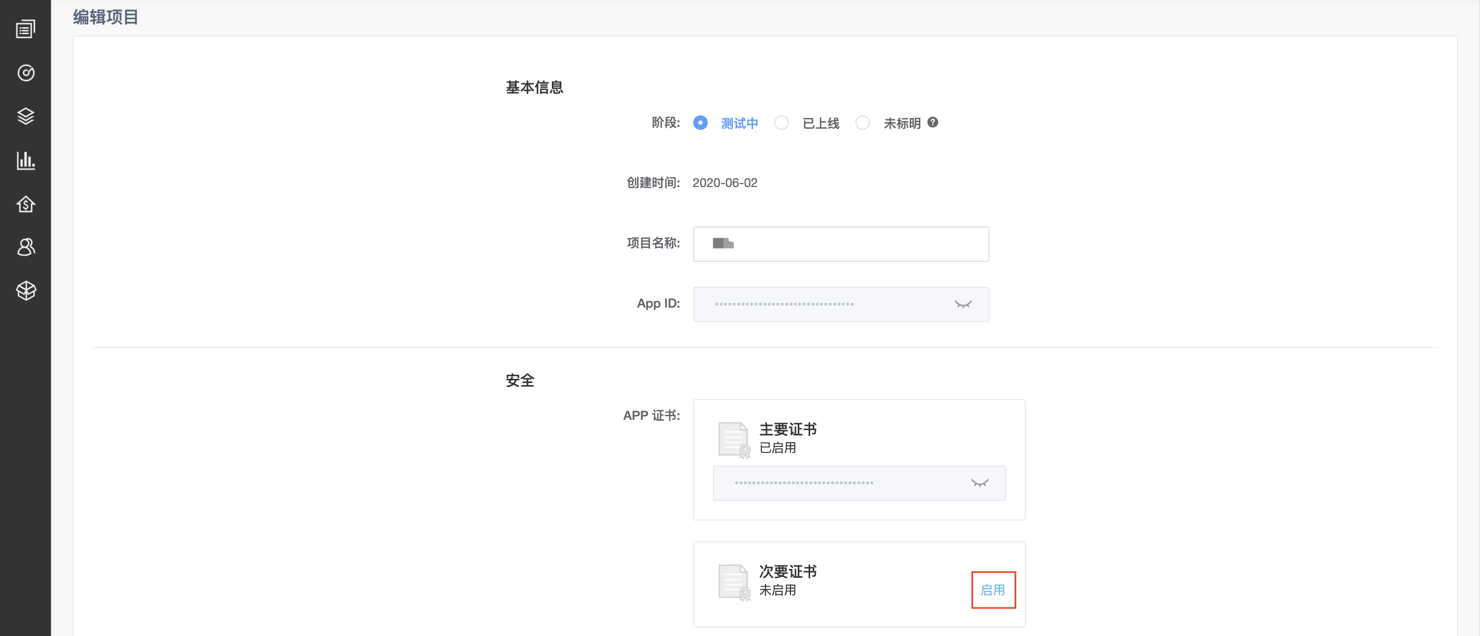Screen dimensions: 1480x636
Task: Show the primary certificate hidden value
Action: tap(979, 483)
